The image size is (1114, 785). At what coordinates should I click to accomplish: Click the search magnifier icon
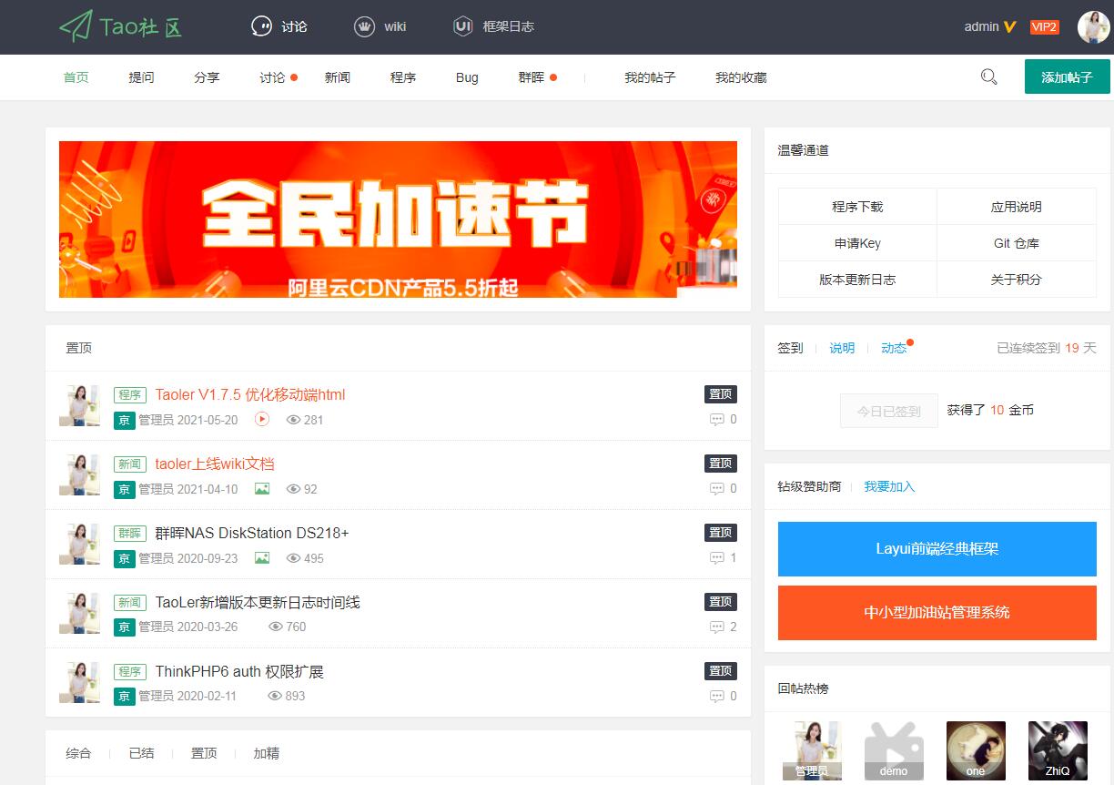989,77
